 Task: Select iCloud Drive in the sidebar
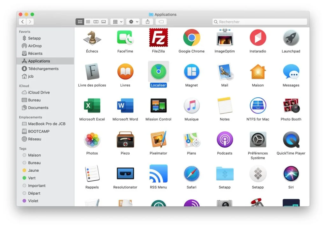pos(45,93)
